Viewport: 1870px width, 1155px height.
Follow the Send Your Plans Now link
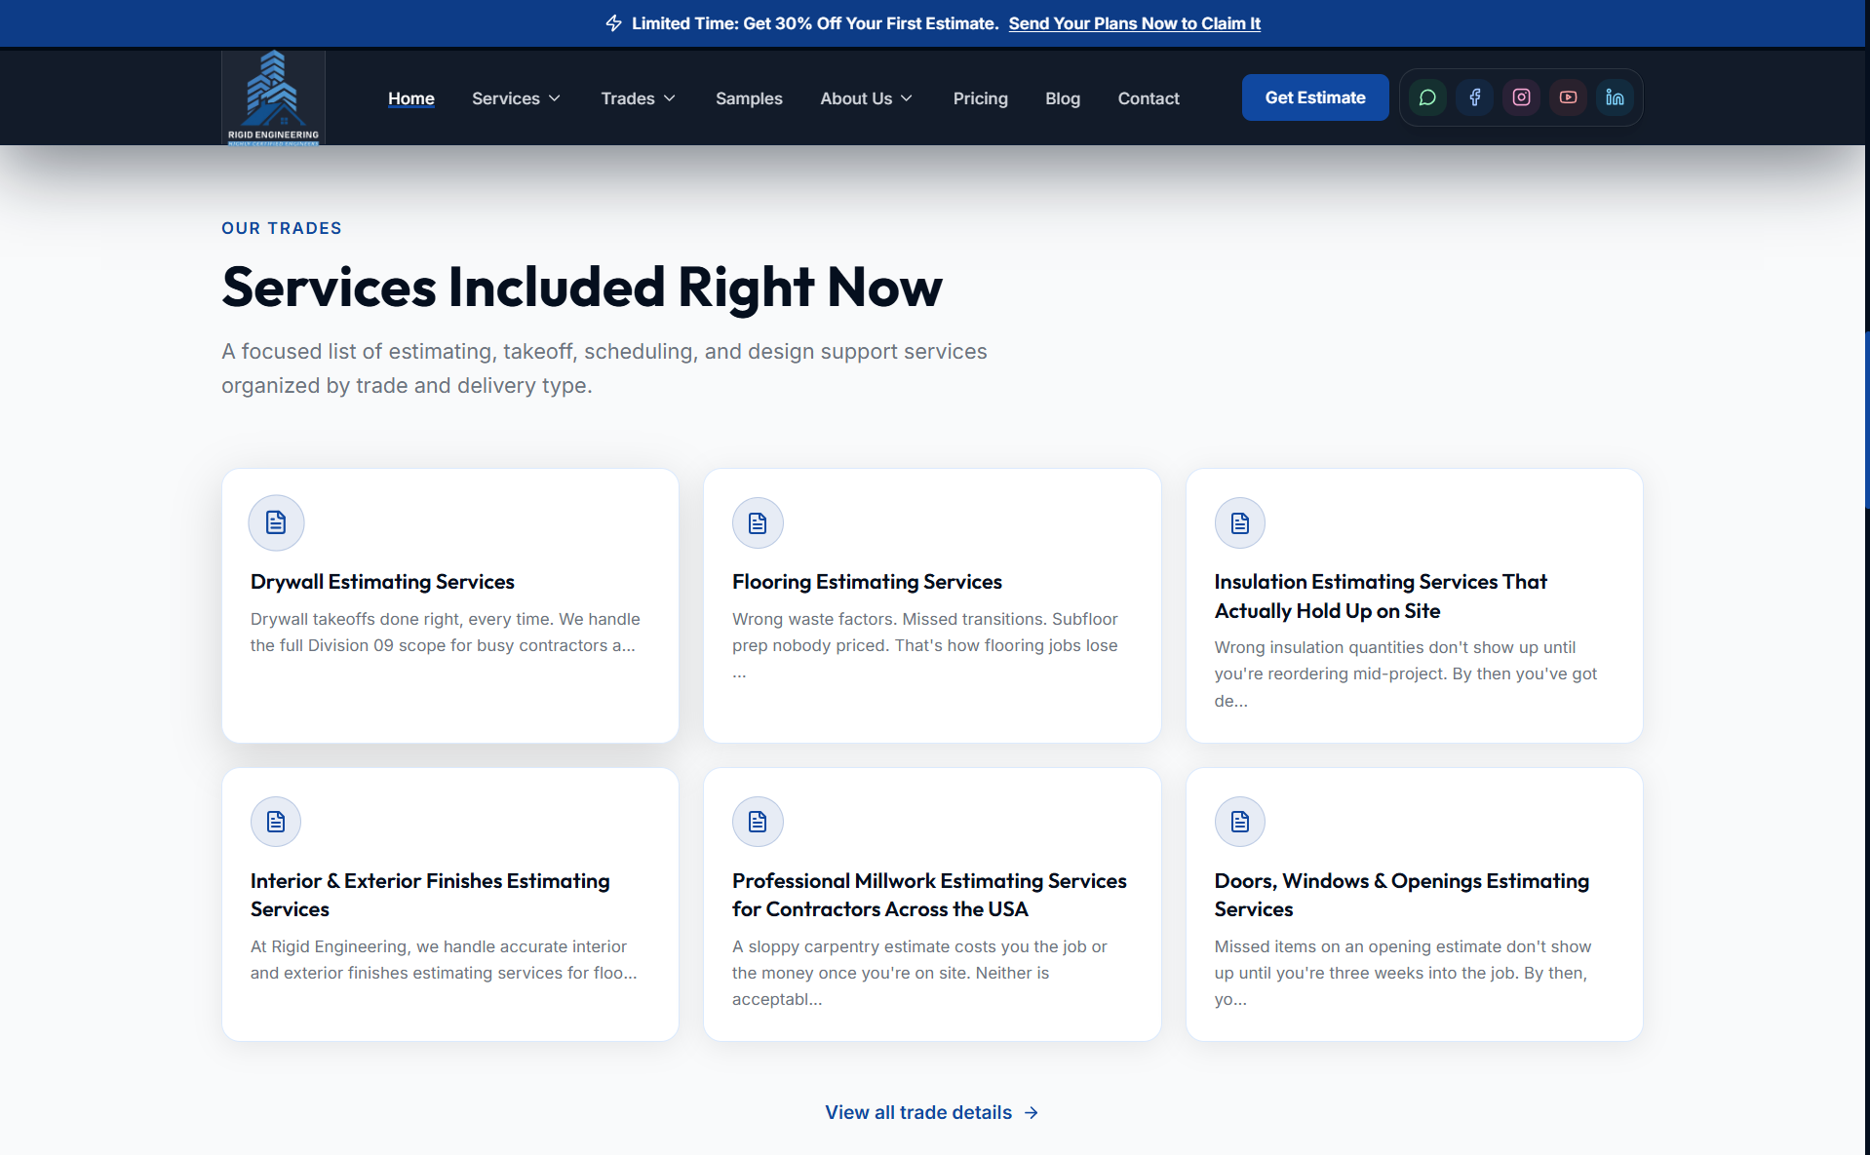[x=1135, y=23]
